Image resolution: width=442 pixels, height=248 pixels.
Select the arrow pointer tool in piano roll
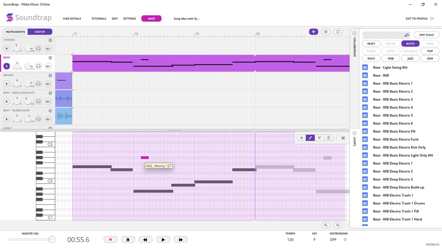(301, 138)
